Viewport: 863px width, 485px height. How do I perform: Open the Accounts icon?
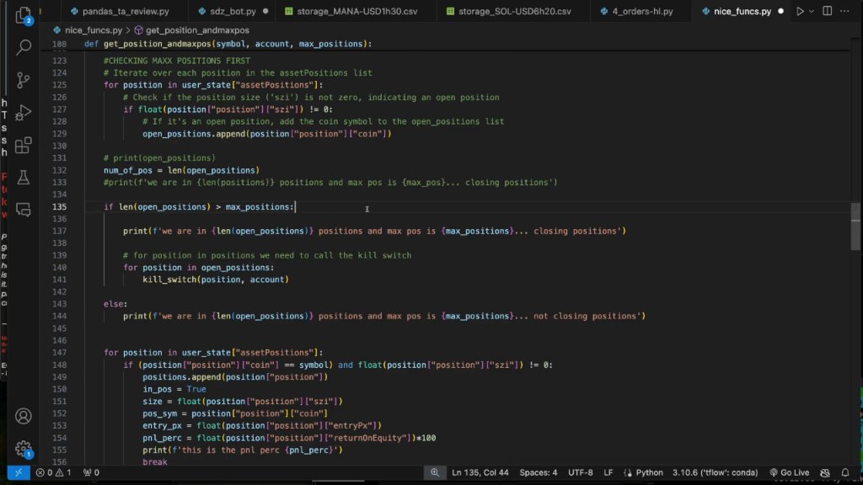pyautogui.click(x=23, y=416)
